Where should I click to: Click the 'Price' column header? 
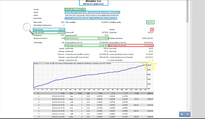101,93
